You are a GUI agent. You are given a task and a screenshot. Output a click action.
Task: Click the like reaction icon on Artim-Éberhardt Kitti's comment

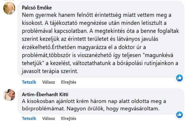click(179, 115)
